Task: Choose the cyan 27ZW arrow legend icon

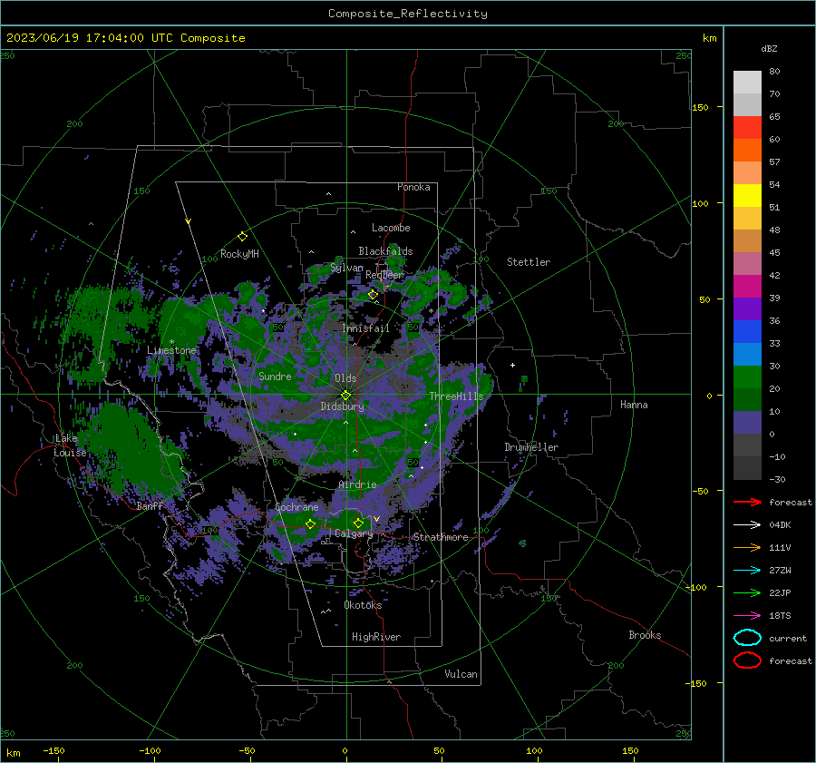Action: click(747, 571)
